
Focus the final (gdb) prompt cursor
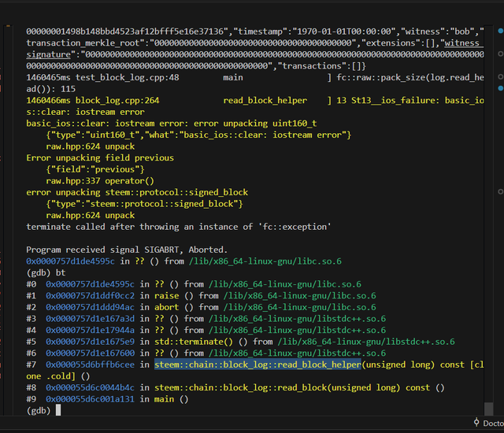point(59,410)
